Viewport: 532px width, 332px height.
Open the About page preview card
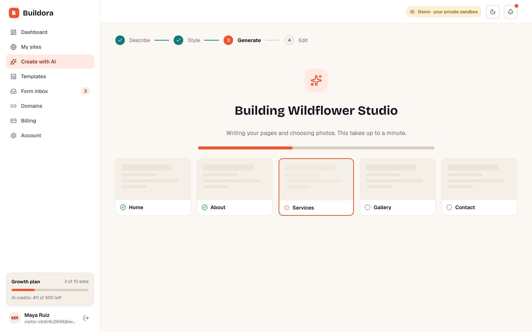click(235, 187)
